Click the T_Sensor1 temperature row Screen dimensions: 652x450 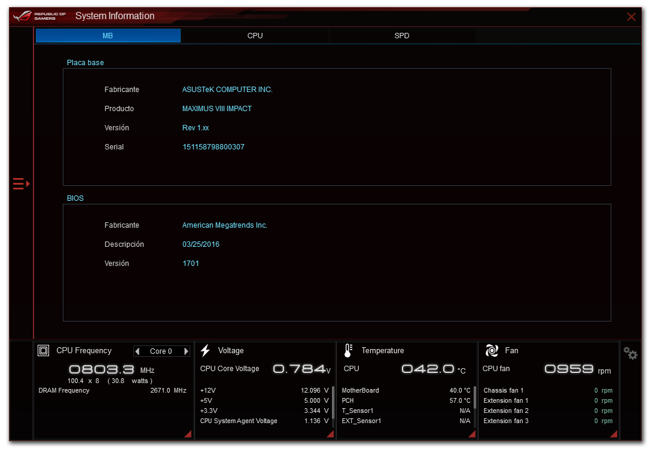[406, 411]
